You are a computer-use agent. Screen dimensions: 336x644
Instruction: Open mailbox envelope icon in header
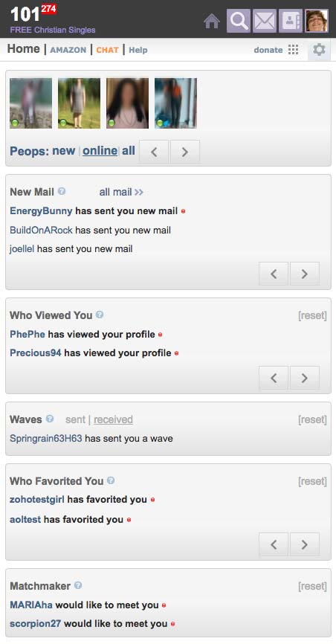[265, 21]
